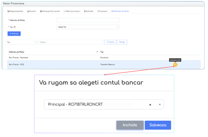Click the Tip help question-mark icon

tap(15, 27)
